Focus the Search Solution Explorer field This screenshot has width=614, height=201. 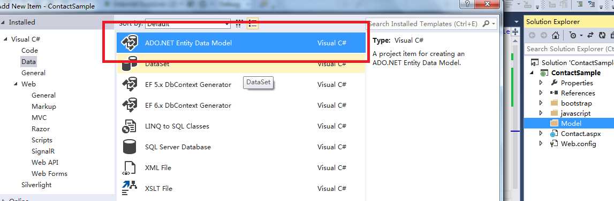pyautogui.click(x=569, y=49)
